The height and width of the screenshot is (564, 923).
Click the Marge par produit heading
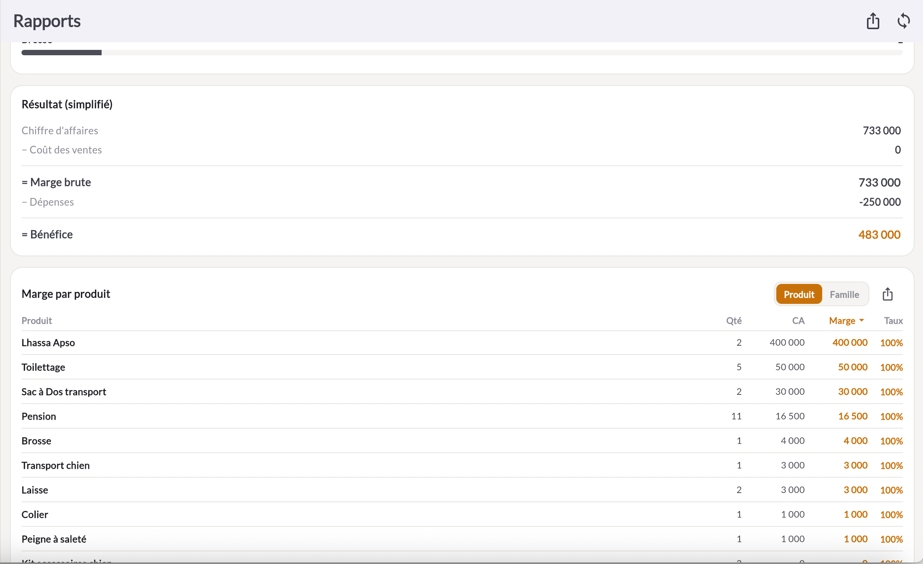pos(66,294)
